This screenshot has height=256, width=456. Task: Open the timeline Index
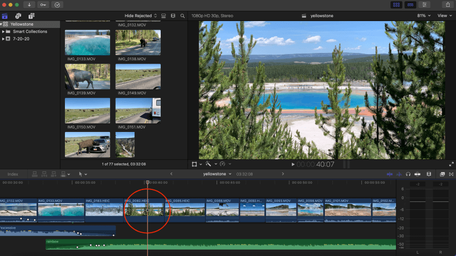click(13, 174)
